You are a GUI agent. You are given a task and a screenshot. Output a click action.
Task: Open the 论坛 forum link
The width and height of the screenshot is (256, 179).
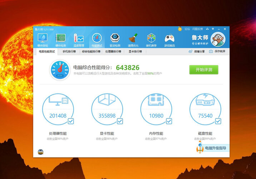pos(187,29)
